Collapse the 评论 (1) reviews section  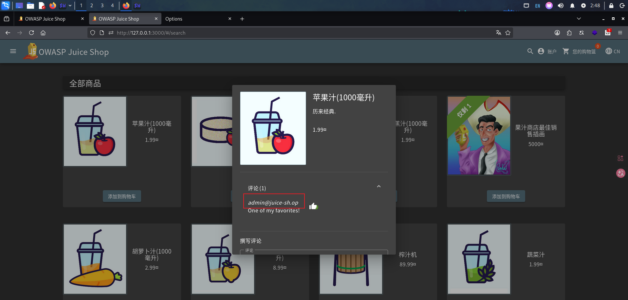tap(379, 186)
